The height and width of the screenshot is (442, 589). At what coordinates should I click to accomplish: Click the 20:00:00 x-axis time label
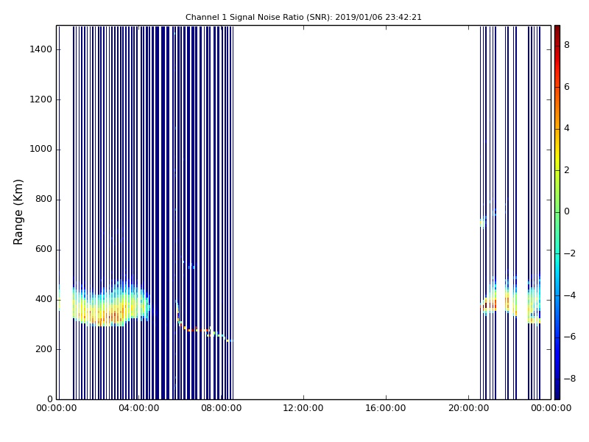pos(468,408)
